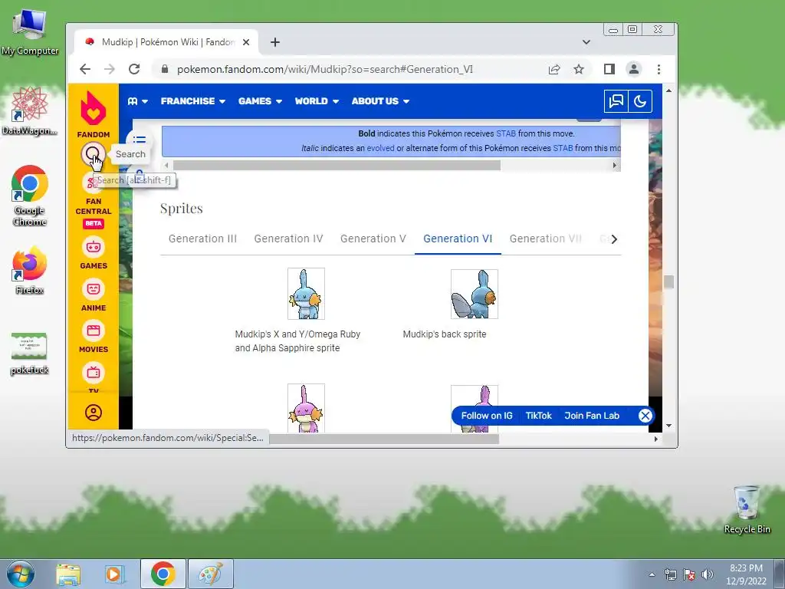
Task: Open Mudkip's back sprite image
Action: (474, 294)
